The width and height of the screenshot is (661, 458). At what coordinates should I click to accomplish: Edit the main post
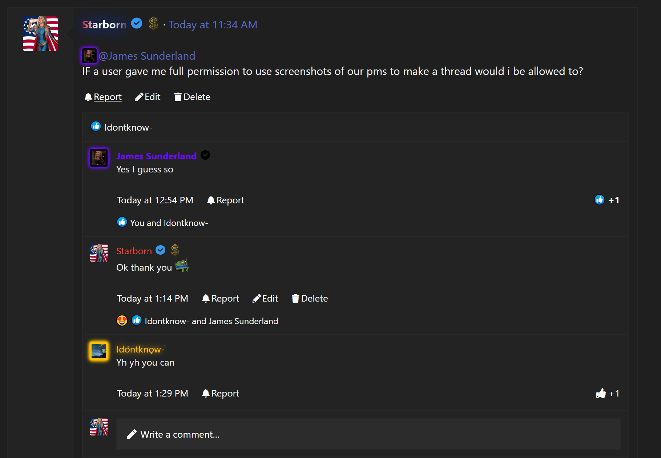tap(148, 97)
